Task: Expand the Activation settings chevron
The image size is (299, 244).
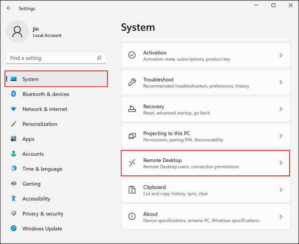Action: (281, 55)
